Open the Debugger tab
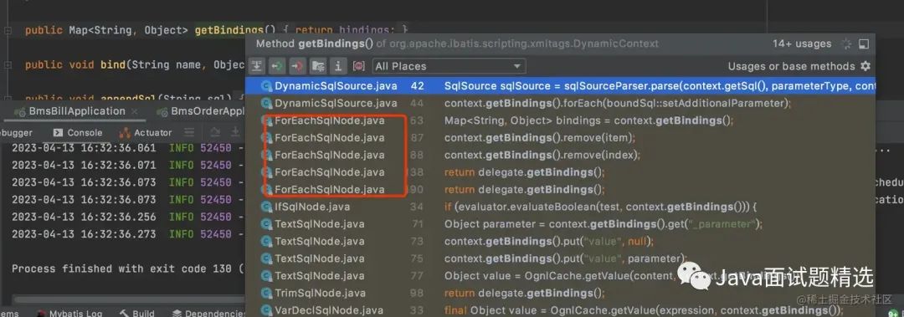 tap(16, 132)
